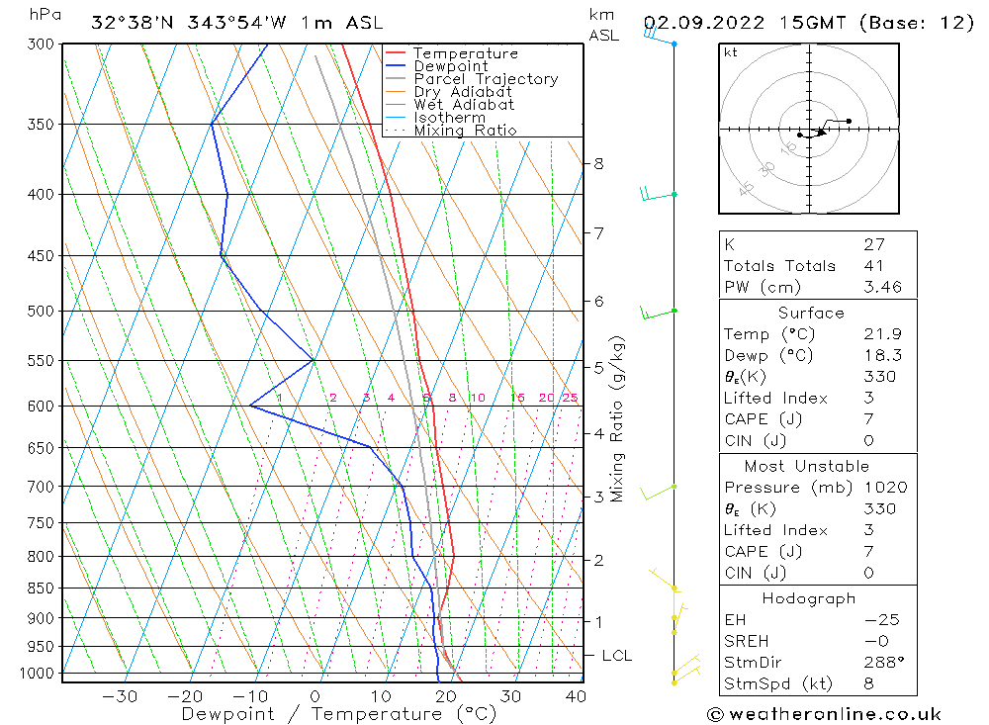Click the Pressure (mb) value 1020

(x=885, y=487)
